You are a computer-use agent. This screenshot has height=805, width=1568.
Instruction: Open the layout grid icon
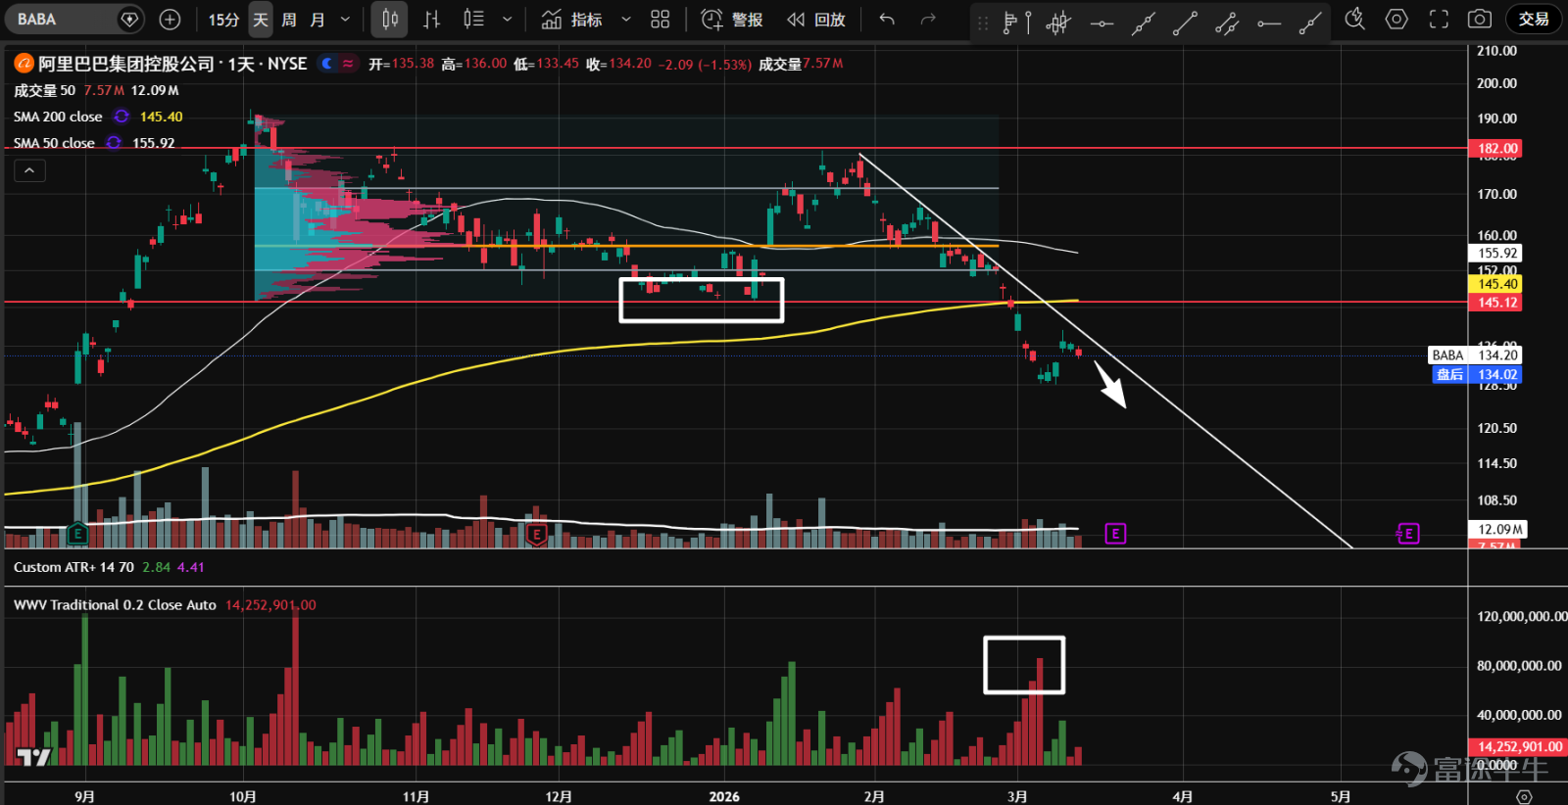(x=661, y=19)
